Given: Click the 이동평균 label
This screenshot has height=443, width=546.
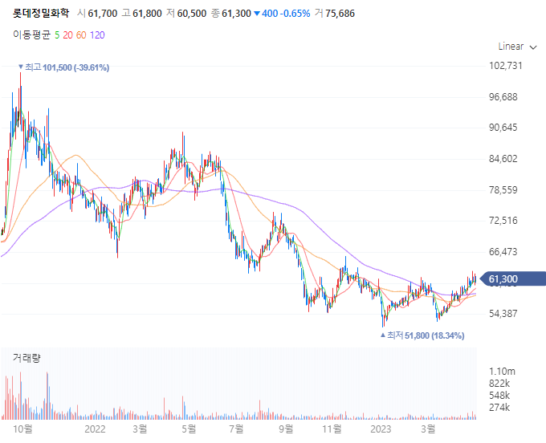Looking at the screenshot, I should point(31,35).
